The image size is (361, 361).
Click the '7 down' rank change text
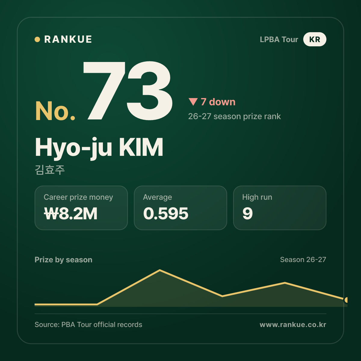(x=218, y=102)
